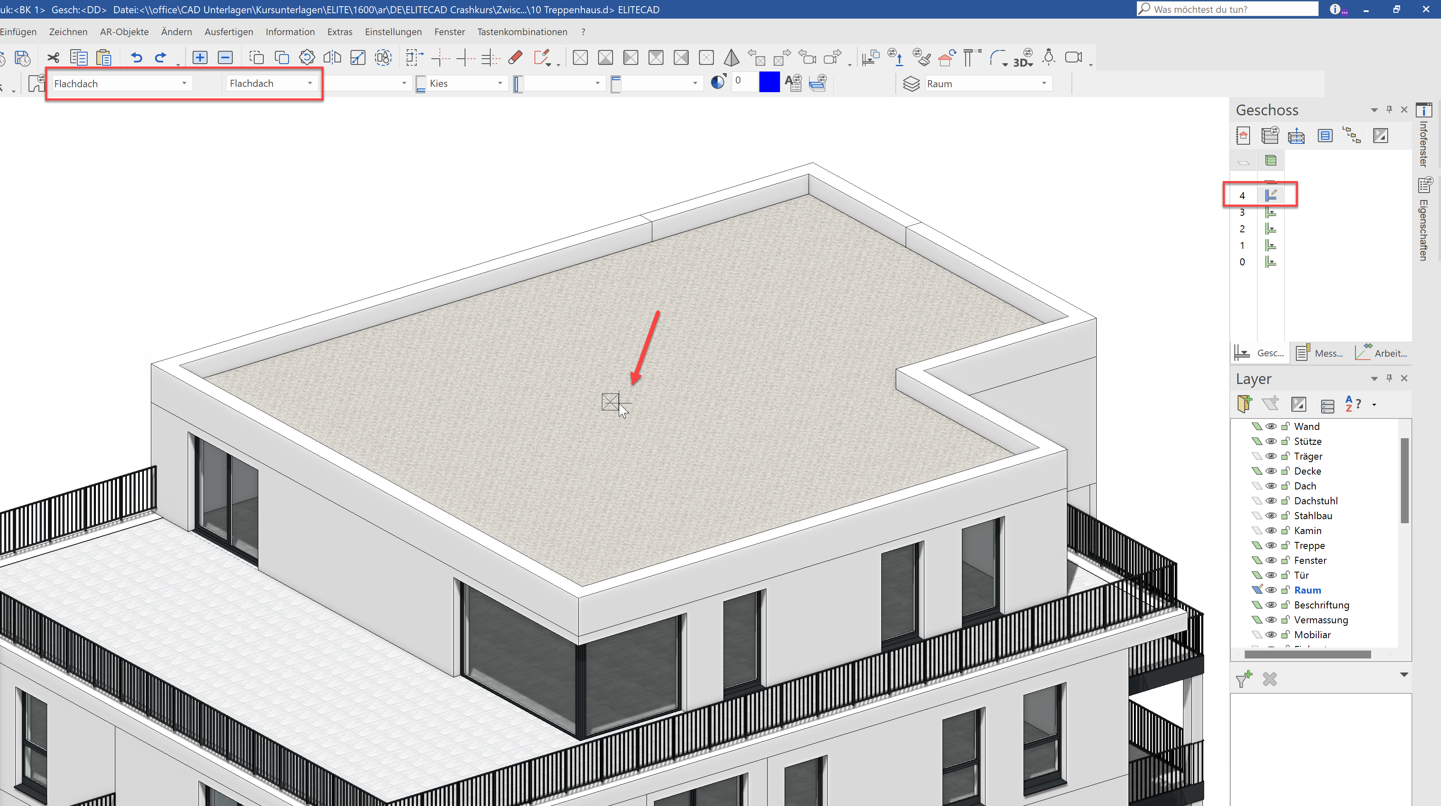The height and width of the screenshot is (806, 1441).
Task: Open the Zeichnen menu
Action: coord(68,32)
